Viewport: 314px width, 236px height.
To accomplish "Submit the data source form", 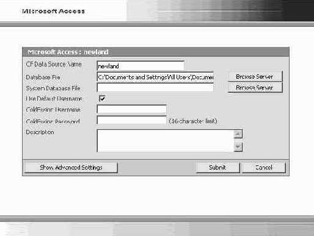I will click(x=217, y=167).
